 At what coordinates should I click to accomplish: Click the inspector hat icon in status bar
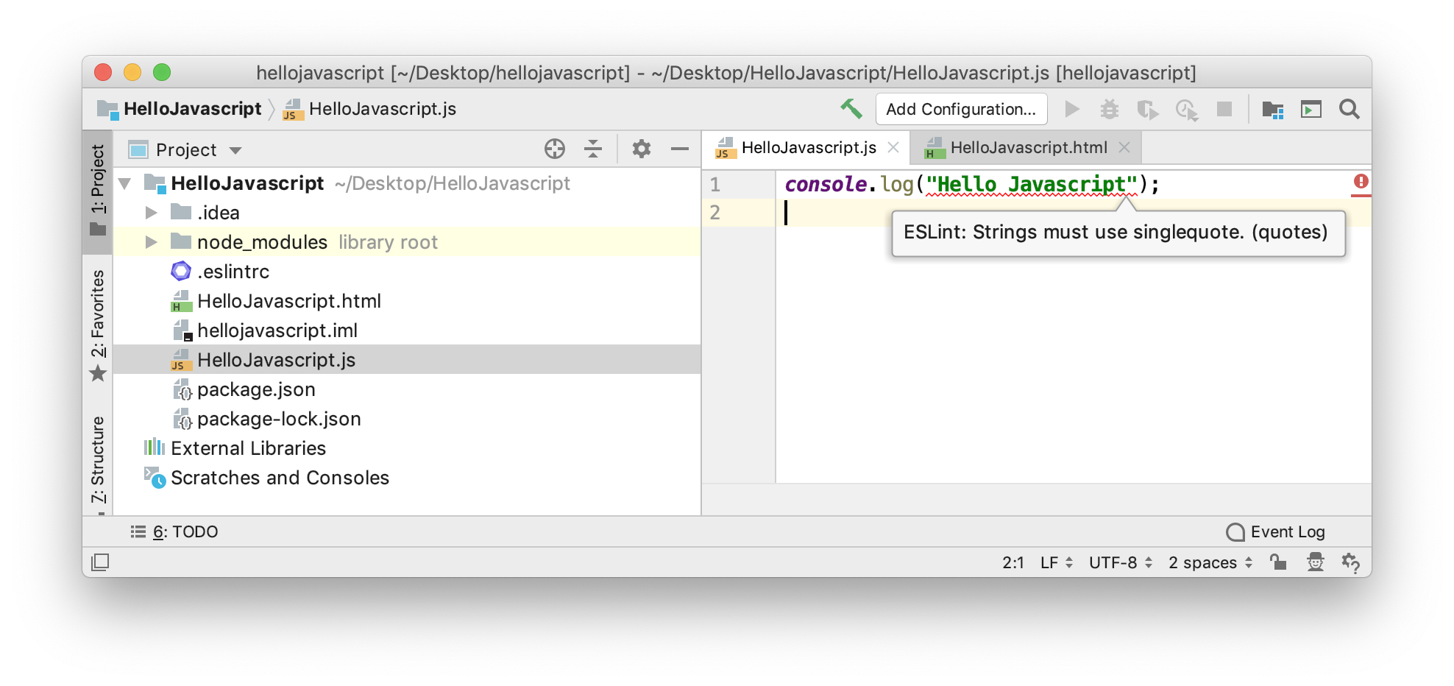(x=1315, y=562)
